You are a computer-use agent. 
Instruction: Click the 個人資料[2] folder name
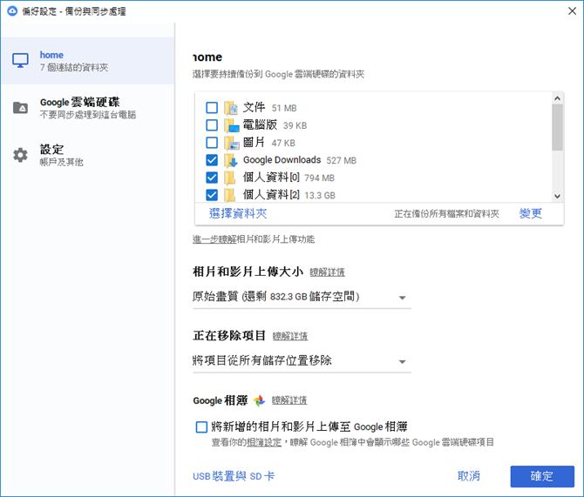coord(271,195)
